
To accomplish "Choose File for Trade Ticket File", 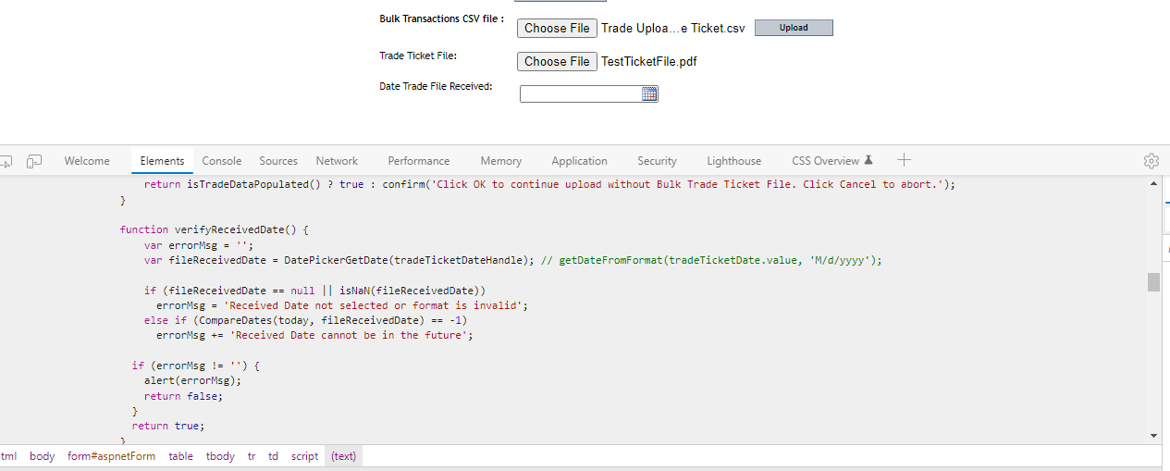I will pyautogui.click(x=557, y=62).
